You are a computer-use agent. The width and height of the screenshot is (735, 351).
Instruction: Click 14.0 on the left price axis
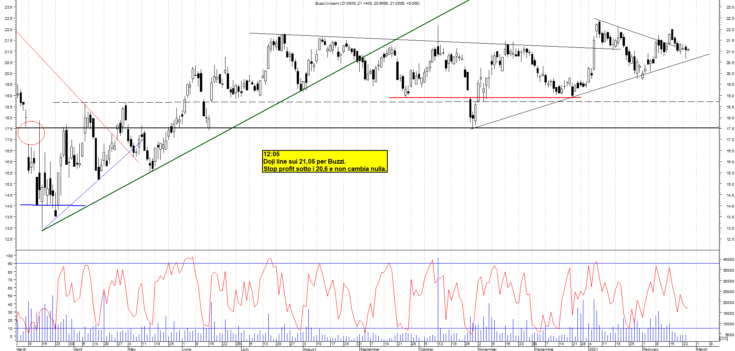8,206
